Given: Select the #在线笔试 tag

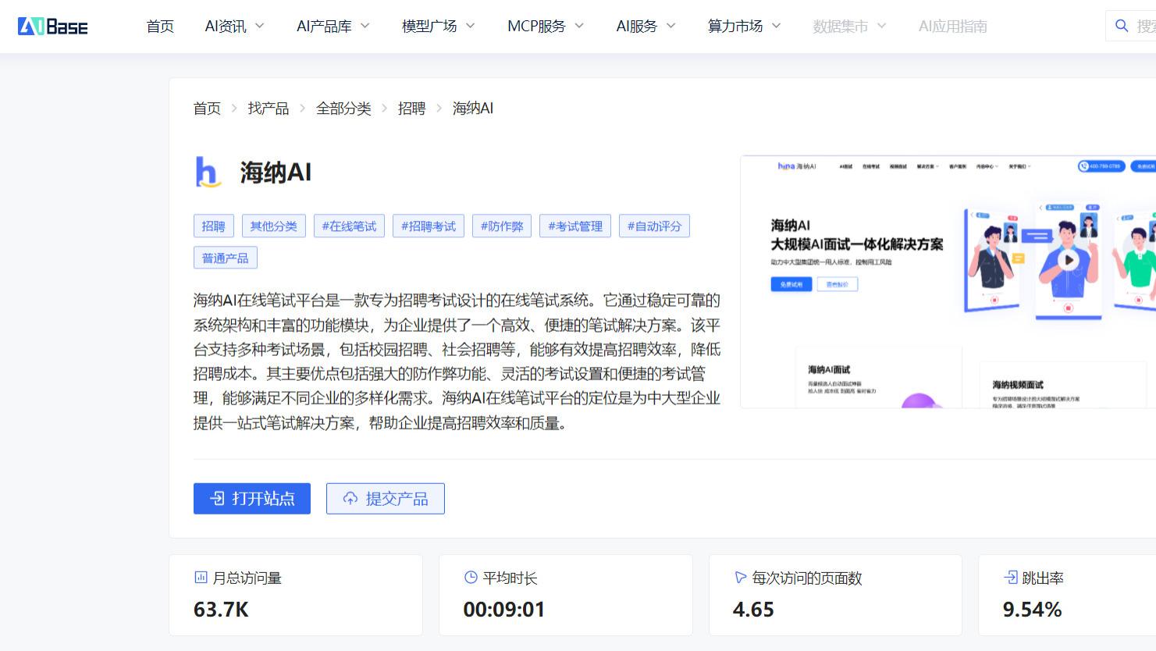Looking at the screenshot, I should (349, 226).
